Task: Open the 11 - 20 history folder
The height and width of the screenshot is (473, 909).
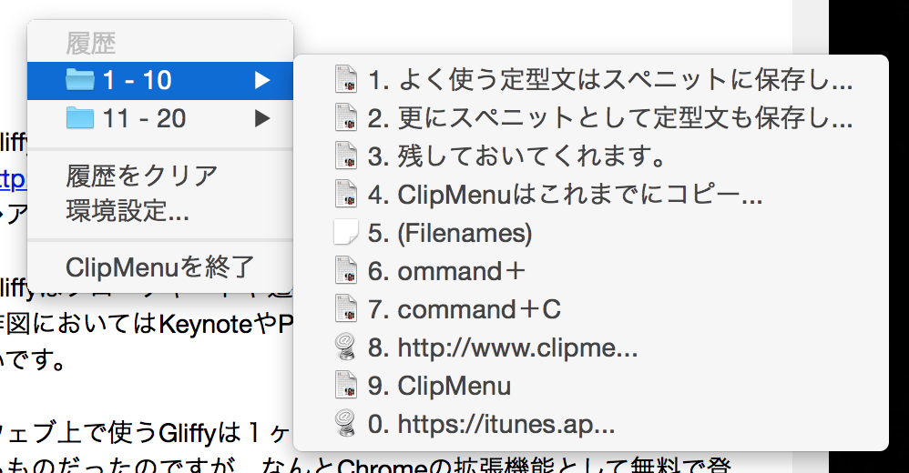Action: point(160,118)
